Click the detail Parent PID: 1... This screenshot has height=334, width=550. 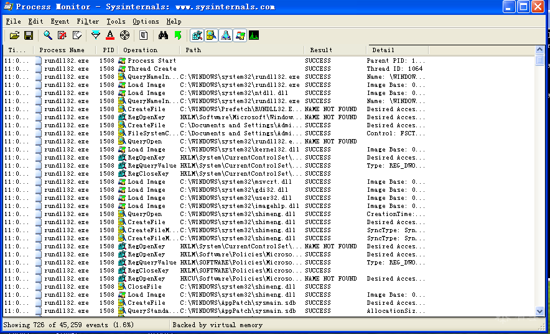pos(396,61)
